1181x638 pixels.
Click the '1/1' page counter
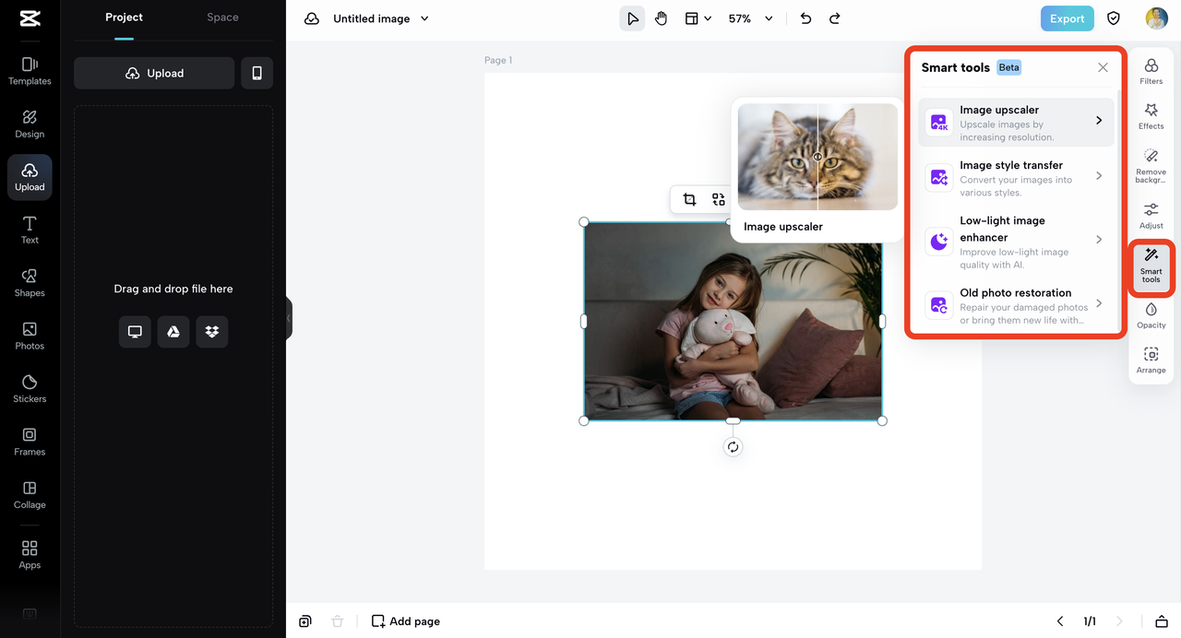pyautogui.click(x=1090, y=621)
